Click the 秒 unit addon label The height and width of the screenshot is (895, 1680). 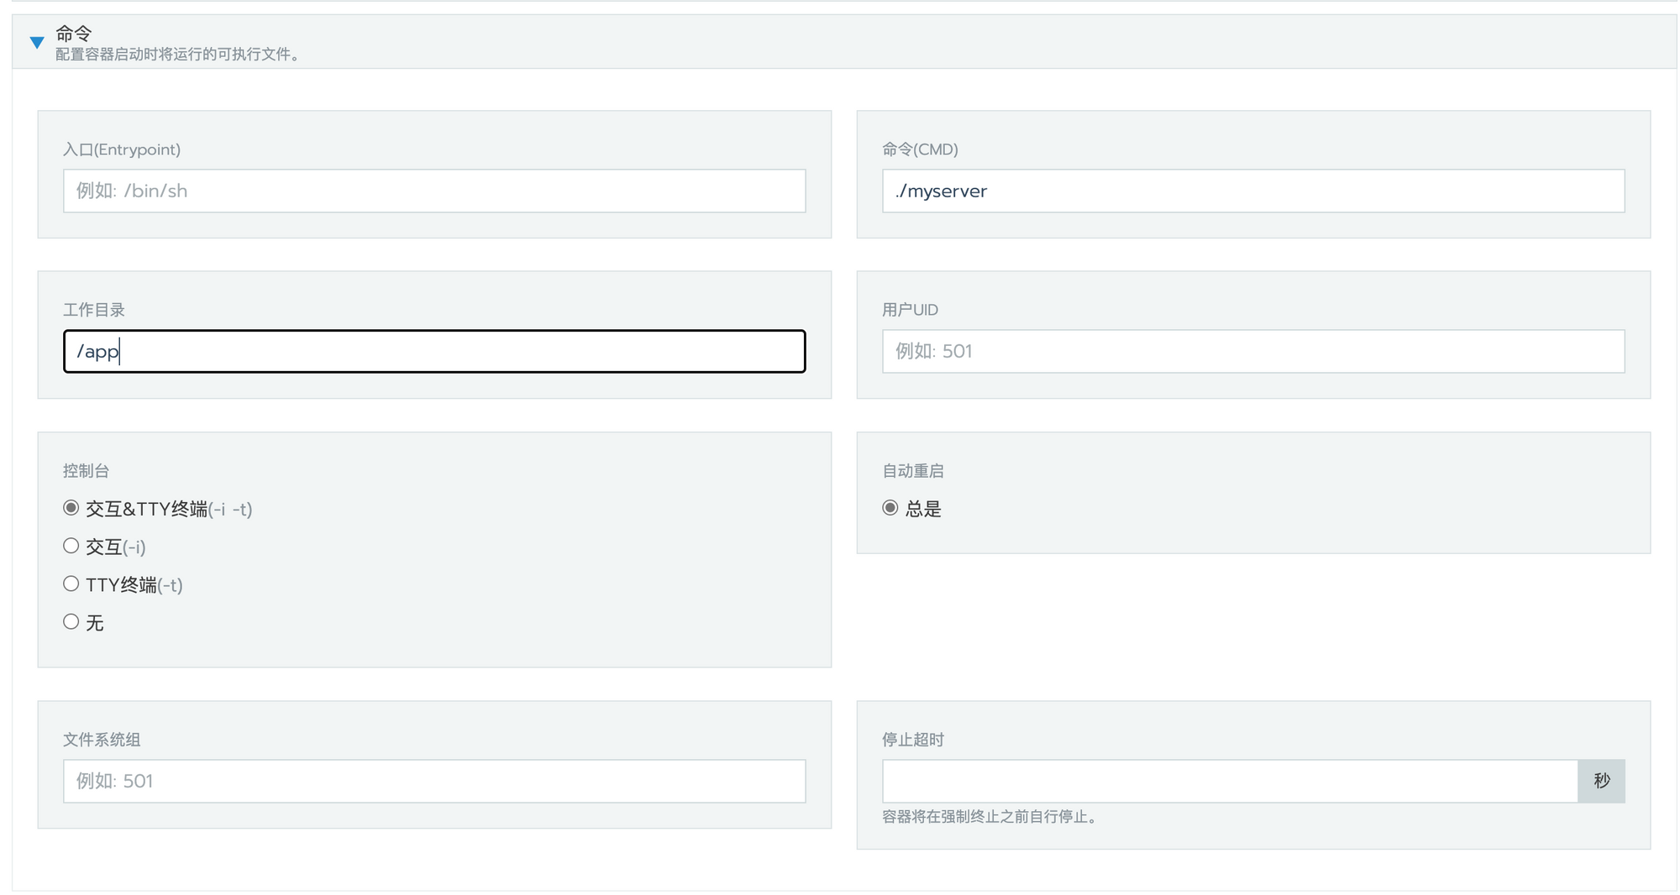pyautogui.click(x=1601, y=781)
